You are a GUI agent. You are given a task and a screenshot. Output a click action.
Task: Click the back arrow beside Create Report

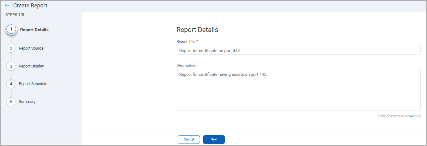coord(8,6)
